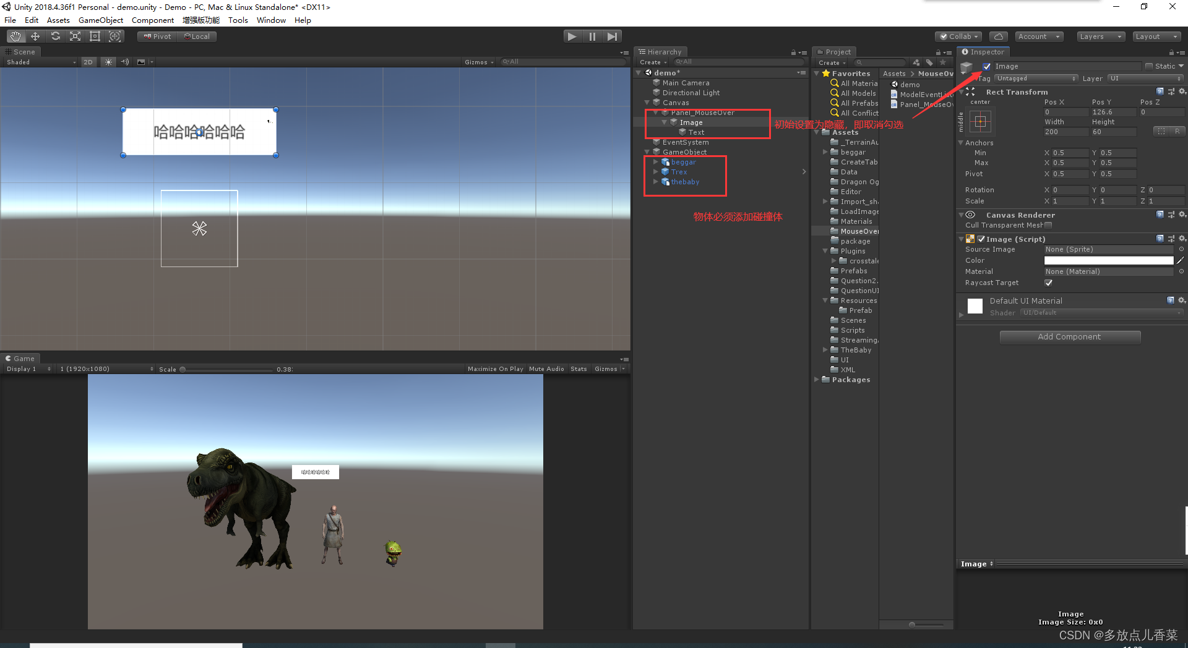Select the Hand tool in the toolbar
This screenshot has height=648, width=1188.
pos(15,36)
